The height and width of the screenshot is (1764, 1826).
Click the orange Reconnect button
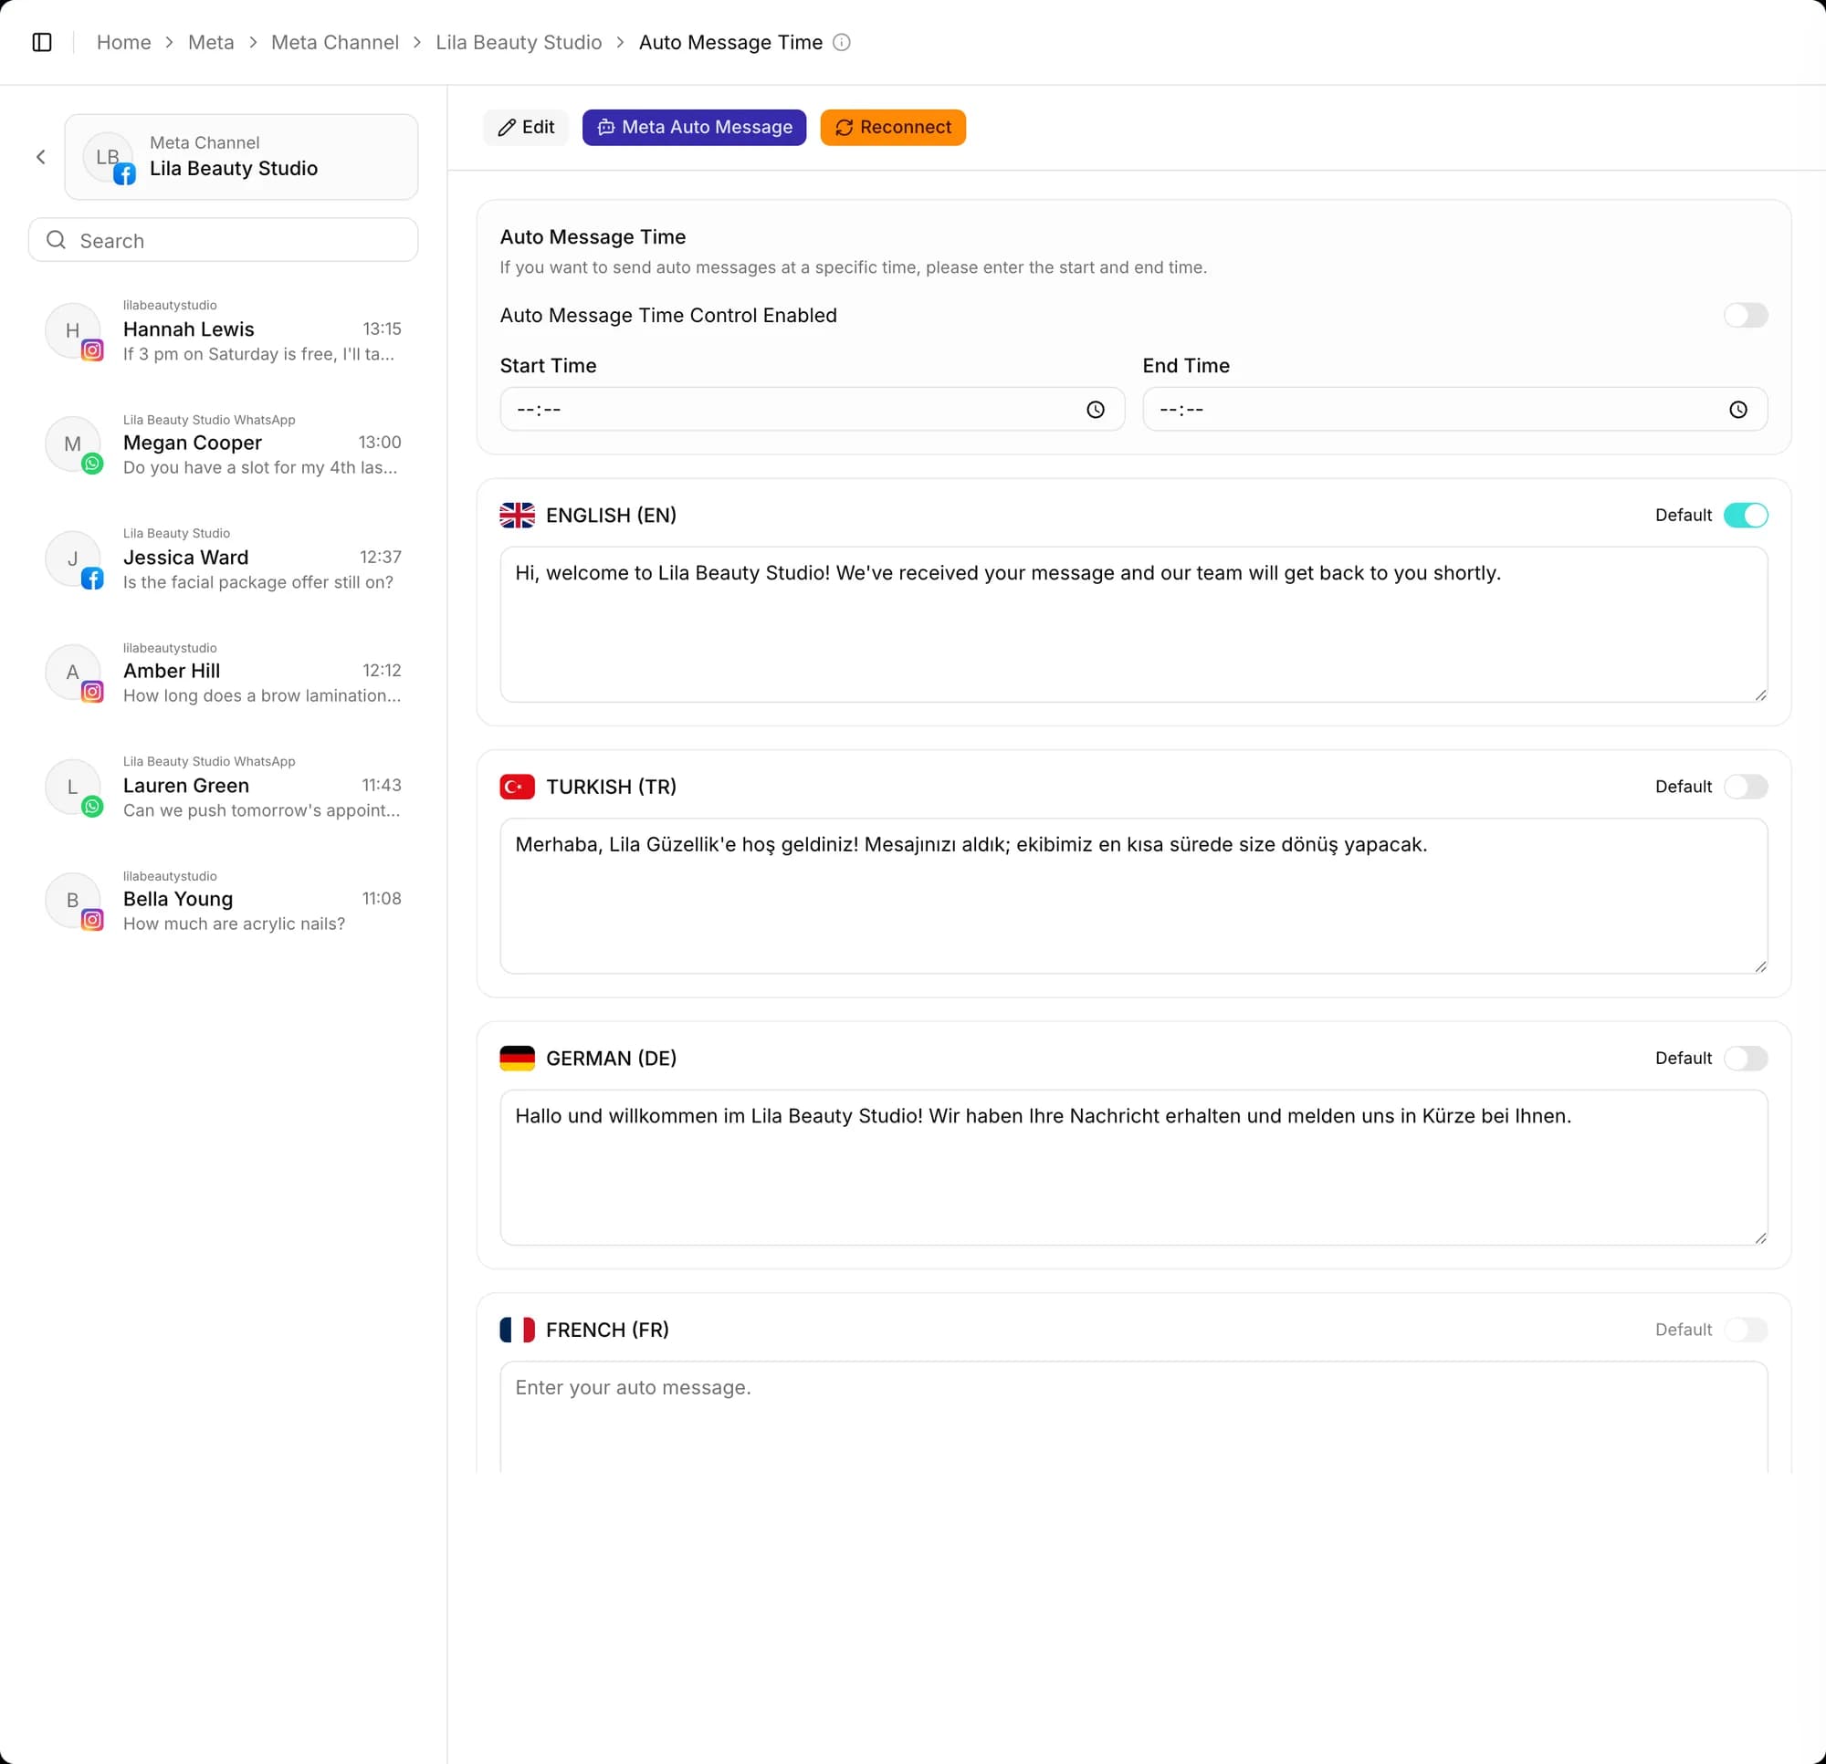click(893, 128)
